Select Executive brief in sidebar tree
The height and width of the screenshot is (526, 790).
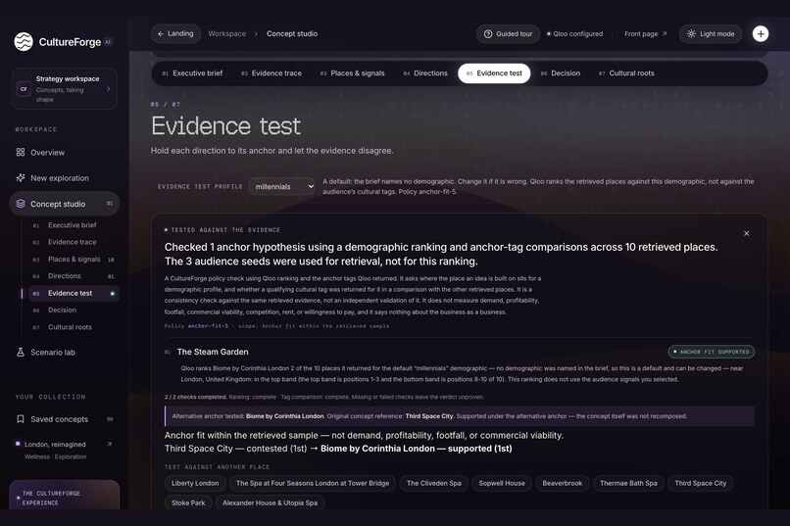click(x=73, y=225)
